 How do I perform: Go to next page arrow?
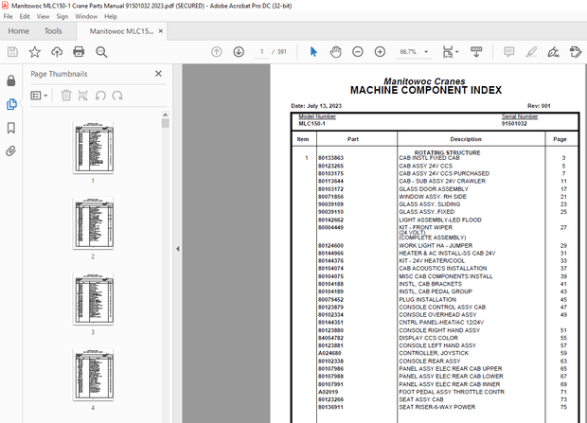[239, 52]
